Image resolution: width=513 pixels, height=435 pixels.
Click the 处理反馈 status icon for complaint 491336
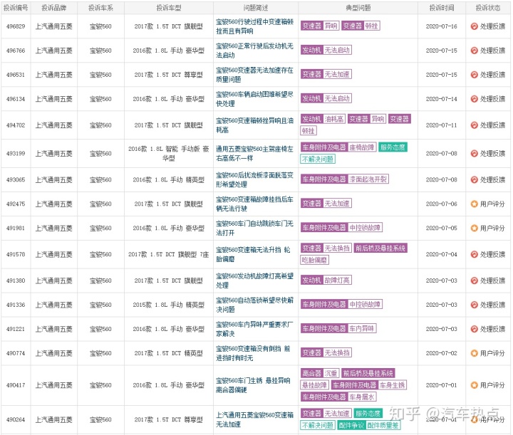point(474,305)
